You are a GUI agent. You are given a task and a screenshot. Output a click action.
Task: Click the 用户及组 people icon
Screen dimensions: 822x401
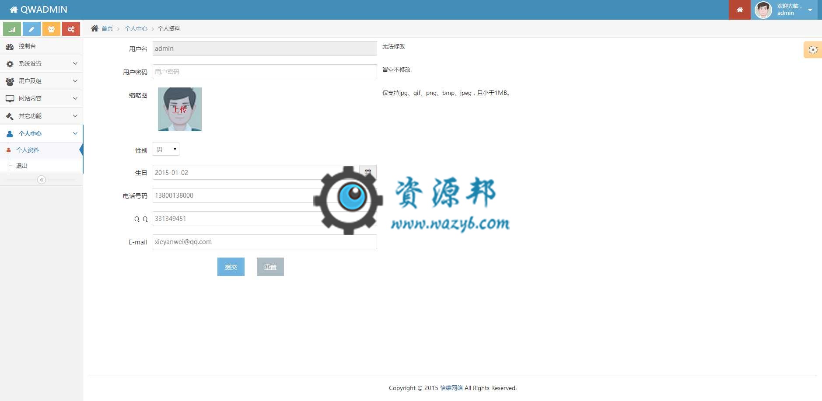[x=10, y=81]
